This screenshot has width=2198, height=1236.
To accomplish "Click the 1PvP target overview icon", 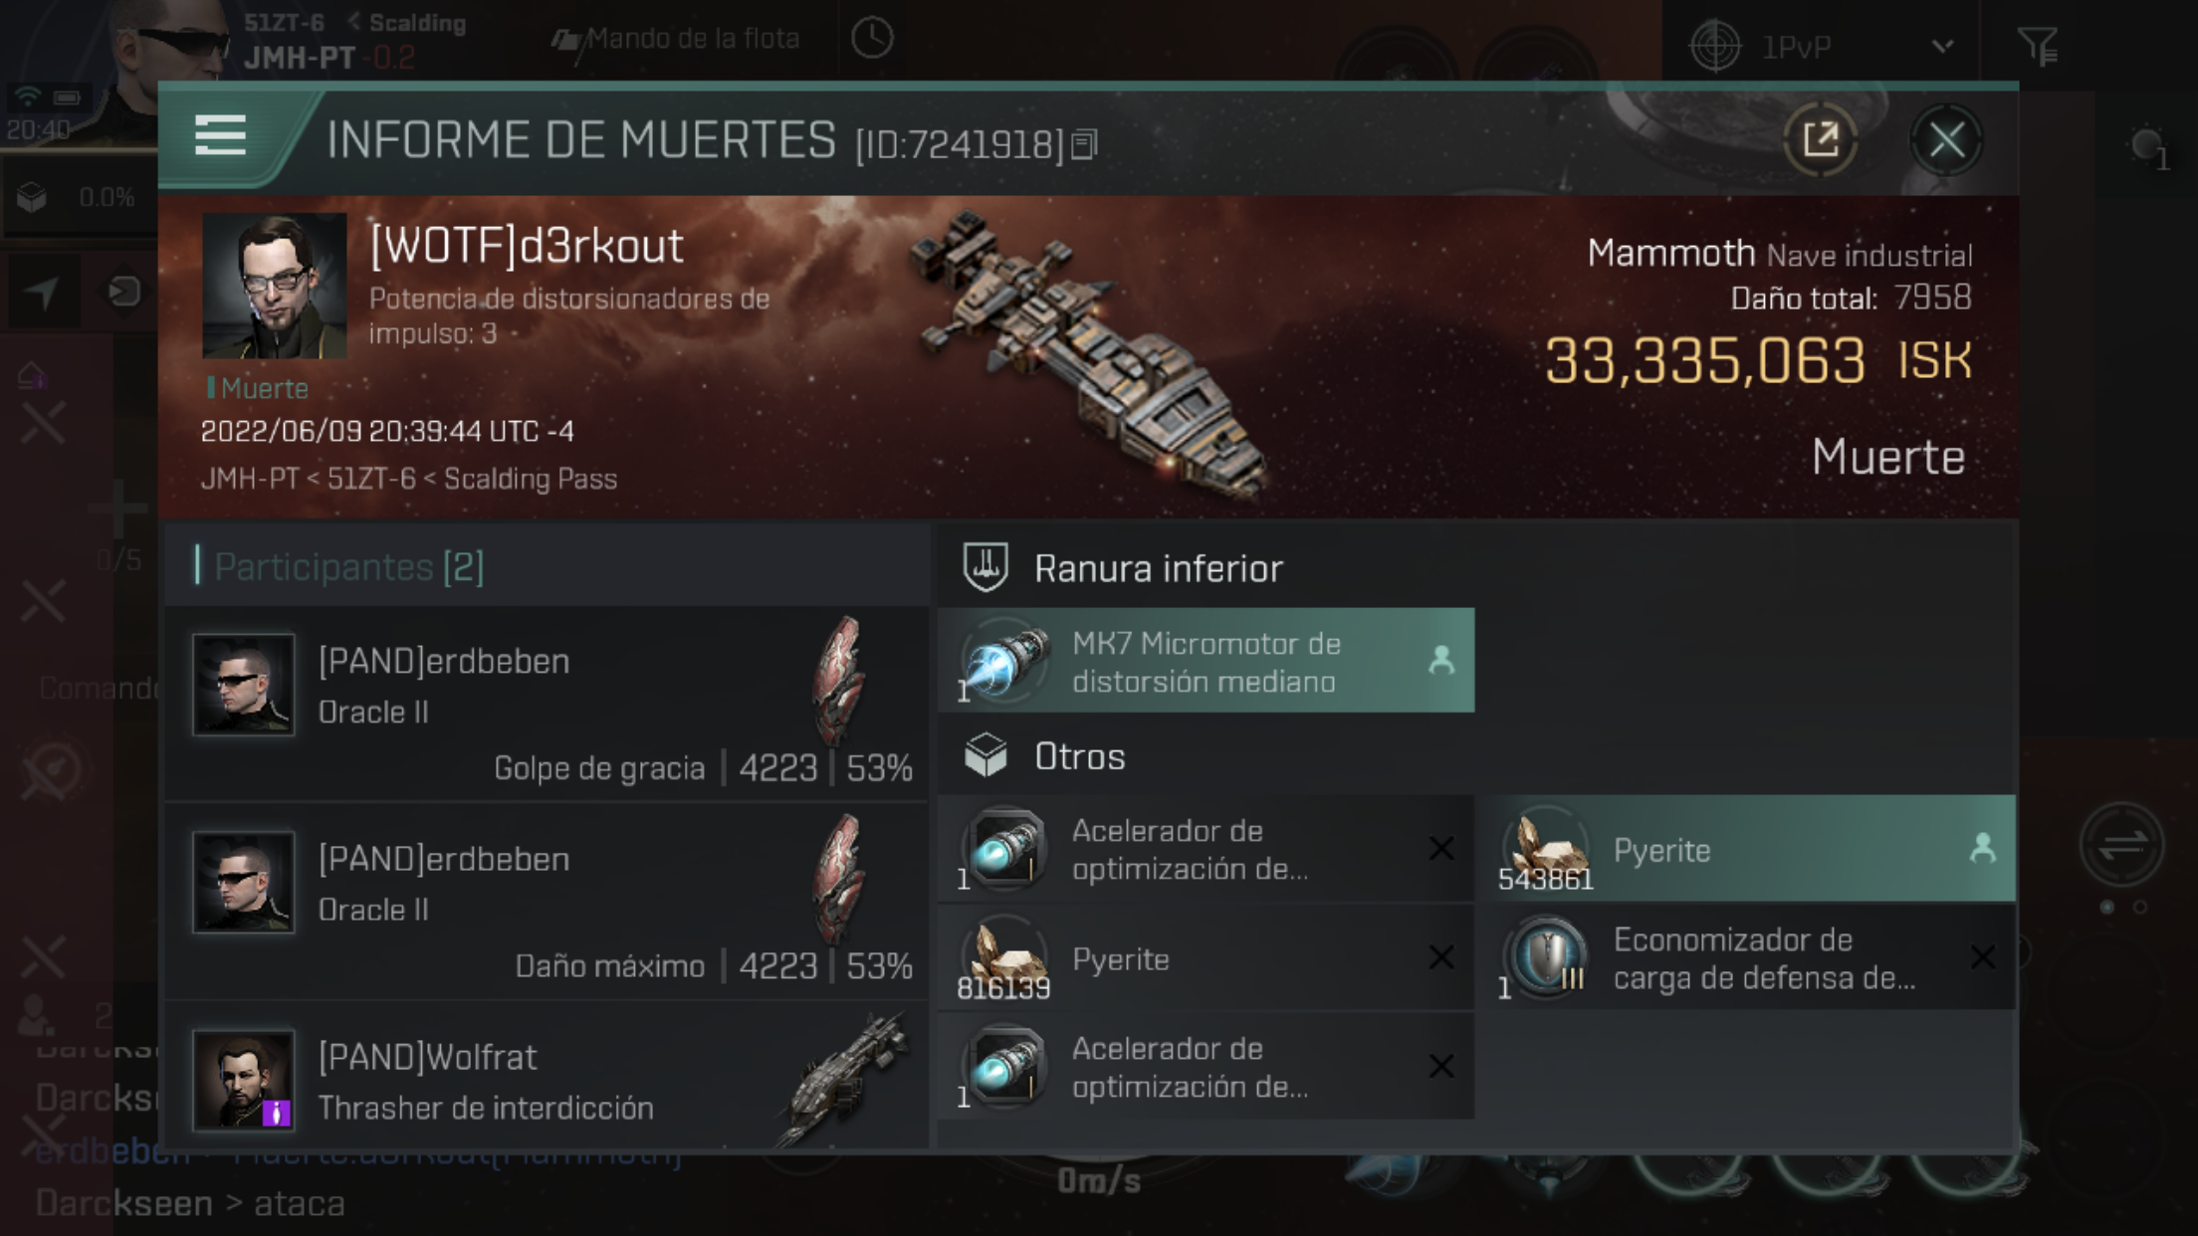I will point(1715,46).
